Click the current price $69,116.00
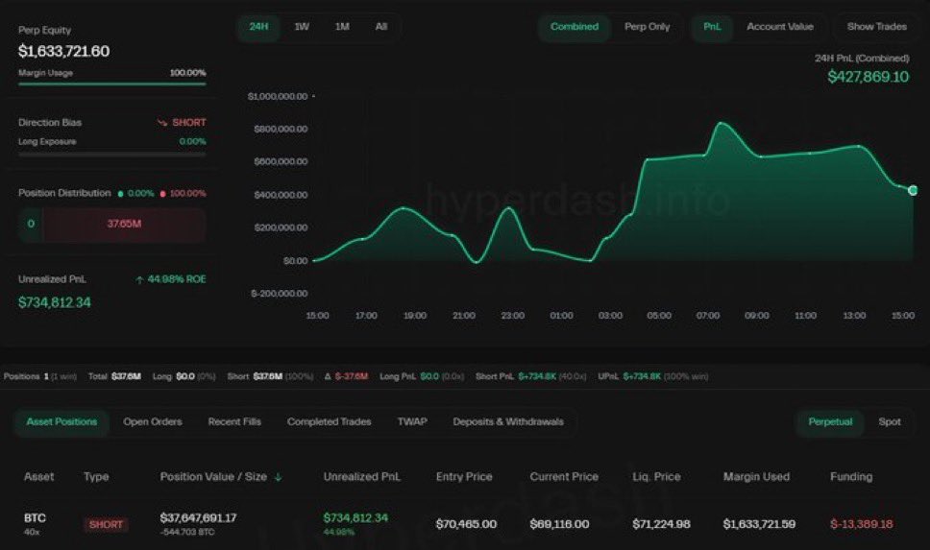This screenshot has width=930, height=550. (x=559, y=524)
